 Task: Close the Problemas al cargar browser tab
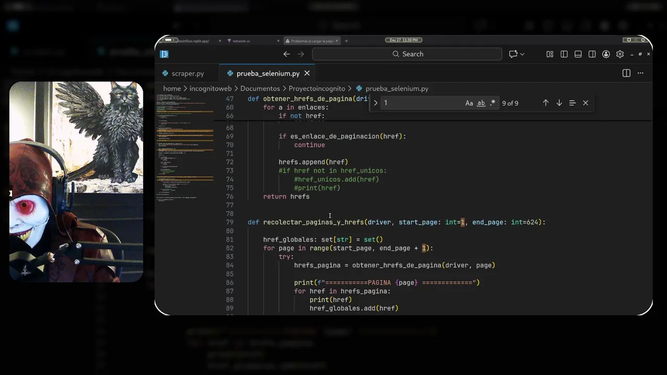coord(337,41)
